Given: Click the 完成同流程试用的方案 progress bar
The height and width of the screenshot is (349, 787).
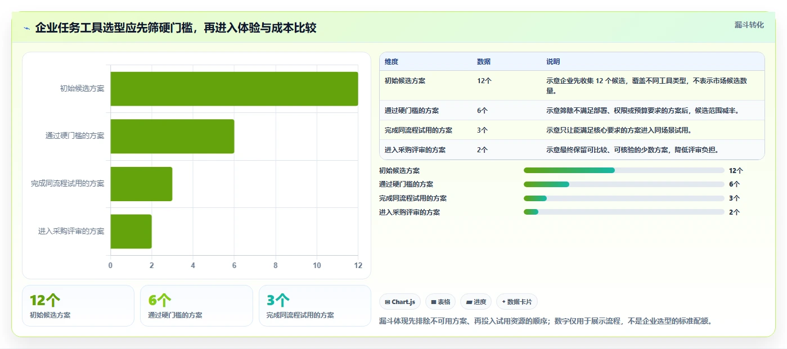Looking at the screenshot, I should [624, 198].
